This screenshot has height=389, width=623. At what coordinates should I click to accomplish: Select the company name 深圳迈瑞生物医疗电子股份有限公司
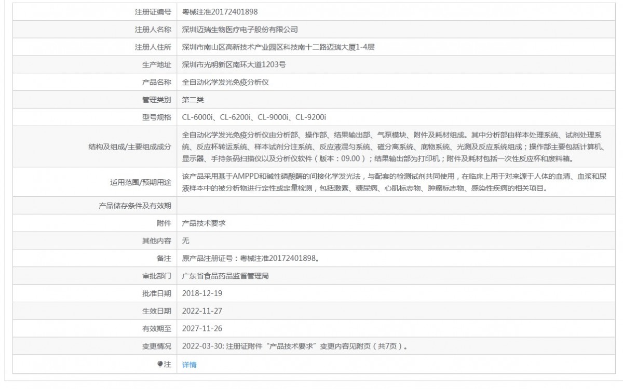(x=240, y=29)
